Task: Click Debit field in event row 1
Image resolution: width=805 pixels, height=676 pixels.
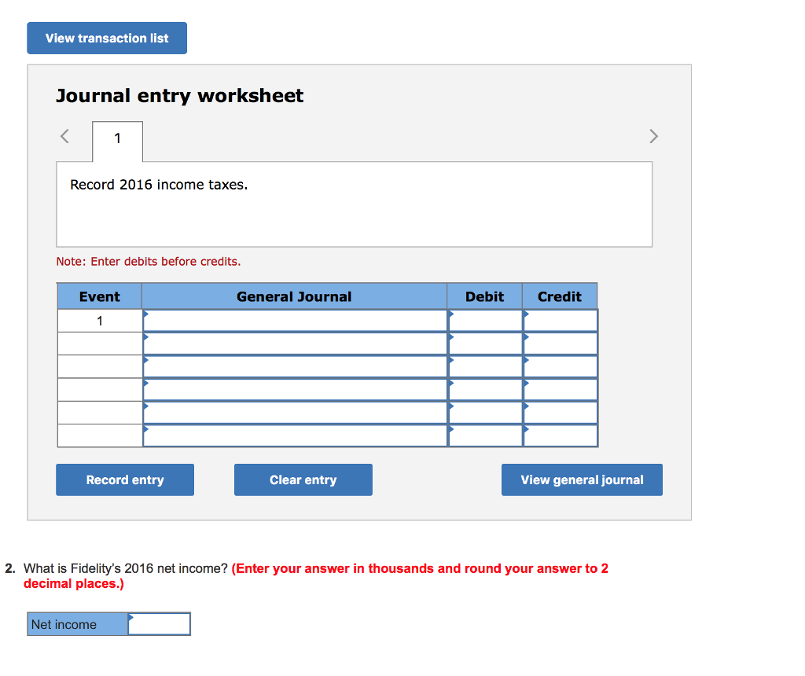Action: click(485, 321)
